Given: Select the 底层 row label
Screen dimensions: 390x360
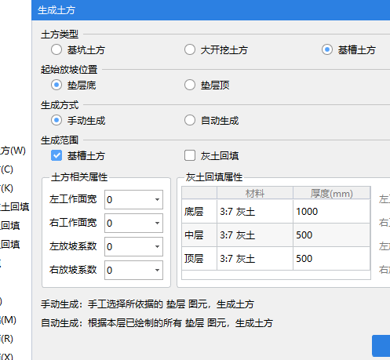Looking at the screenshot, I should 199,212.
